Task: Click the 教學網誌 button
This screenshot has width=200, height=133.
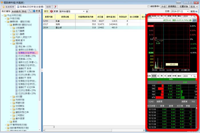Action: (173, 6)
